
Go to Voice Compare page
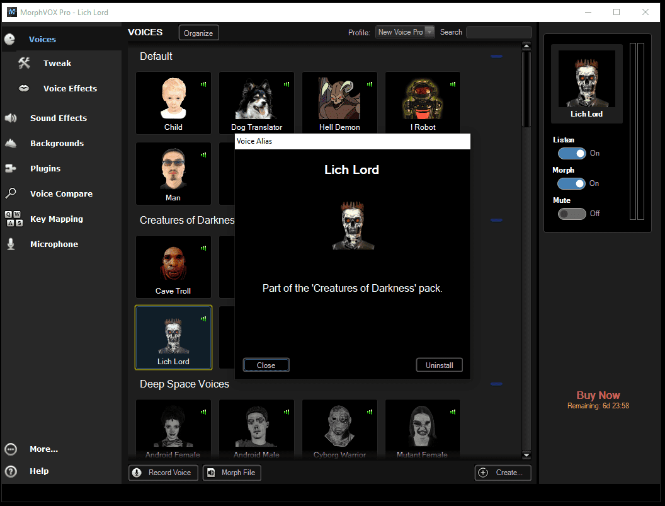pos(61,193)
